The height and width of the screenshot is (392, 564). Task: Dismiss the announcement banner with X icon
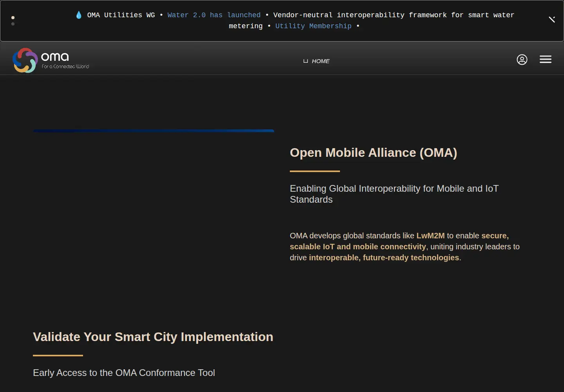[x=552, y=19]
